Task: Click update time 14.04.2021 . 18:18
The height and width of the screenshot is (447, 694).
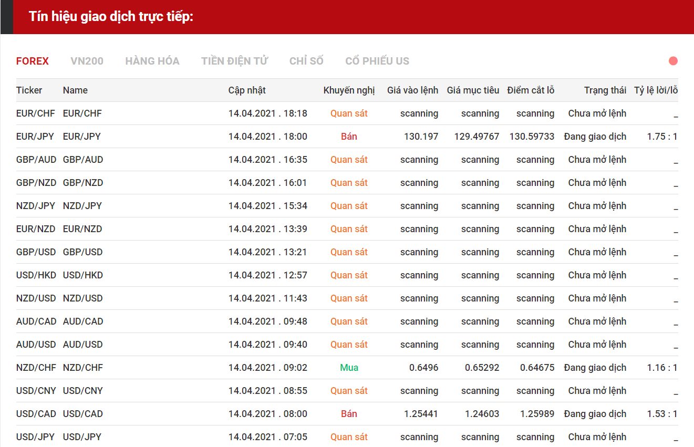Action: pos(268,113)
